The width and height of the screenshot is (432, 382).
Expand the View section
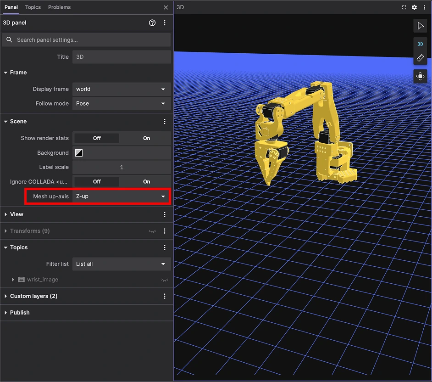point(17,214)
